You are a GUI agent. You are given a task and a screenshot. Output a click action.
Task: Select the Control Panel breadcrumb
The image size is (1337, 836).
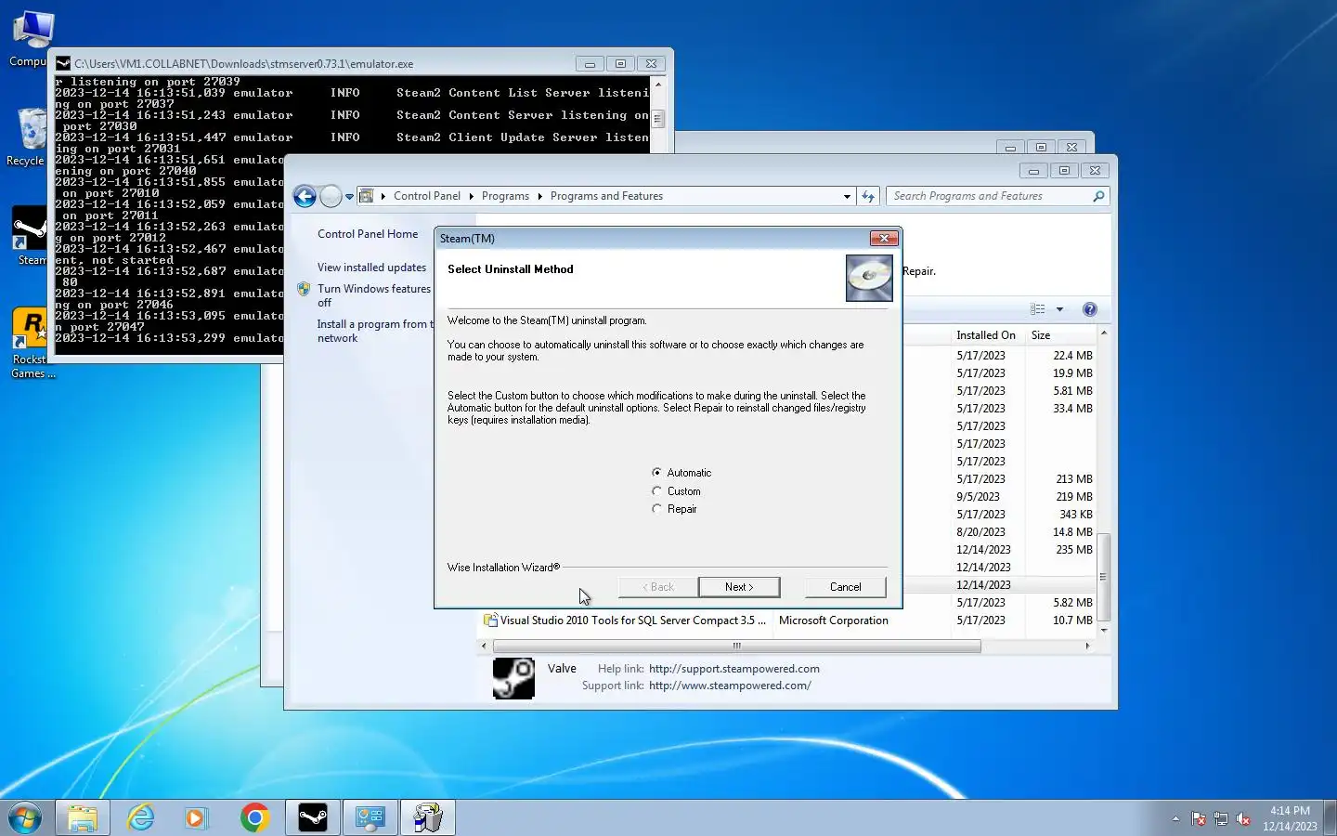pos(427,196)
